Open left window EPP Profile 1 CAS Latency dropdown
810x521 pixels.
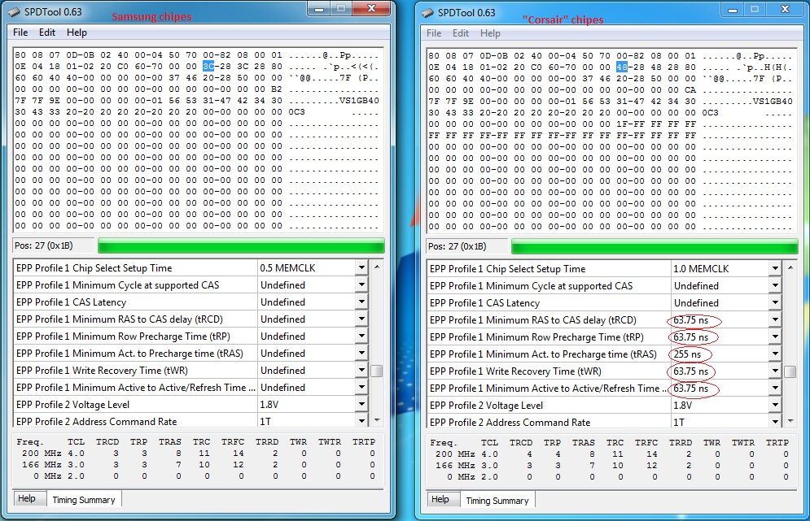click(x=361, y=302)
